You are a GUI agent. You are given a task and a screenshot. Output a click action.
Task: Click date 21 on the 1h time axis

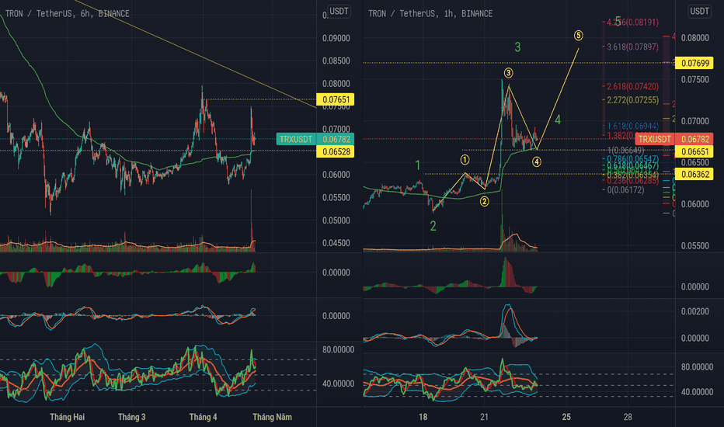click(x=484, y=417)
